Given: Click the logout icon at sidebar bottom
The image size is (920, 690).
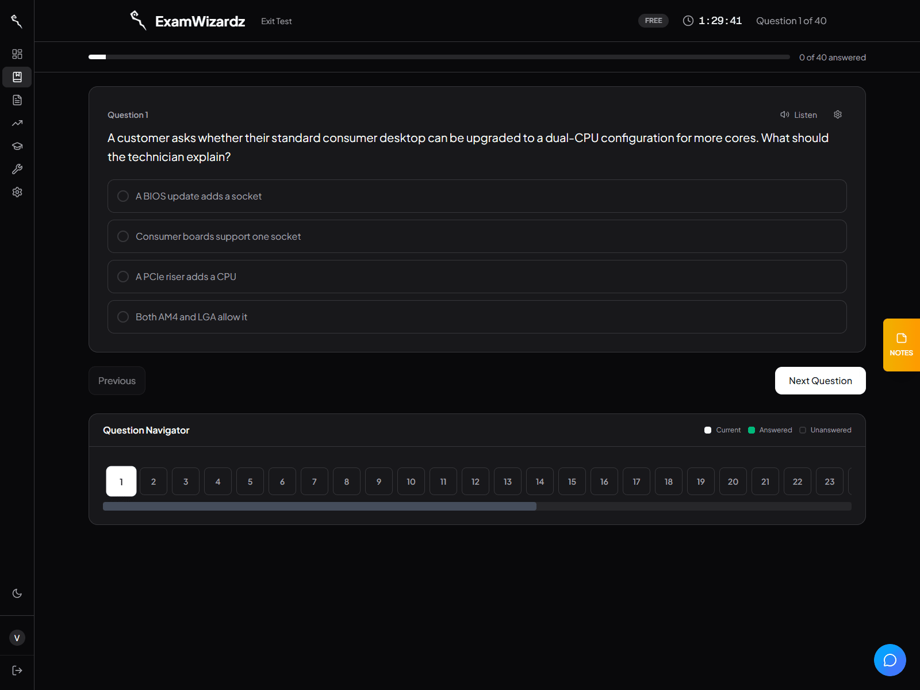Looking at the screenshot, I should point(17,670).
